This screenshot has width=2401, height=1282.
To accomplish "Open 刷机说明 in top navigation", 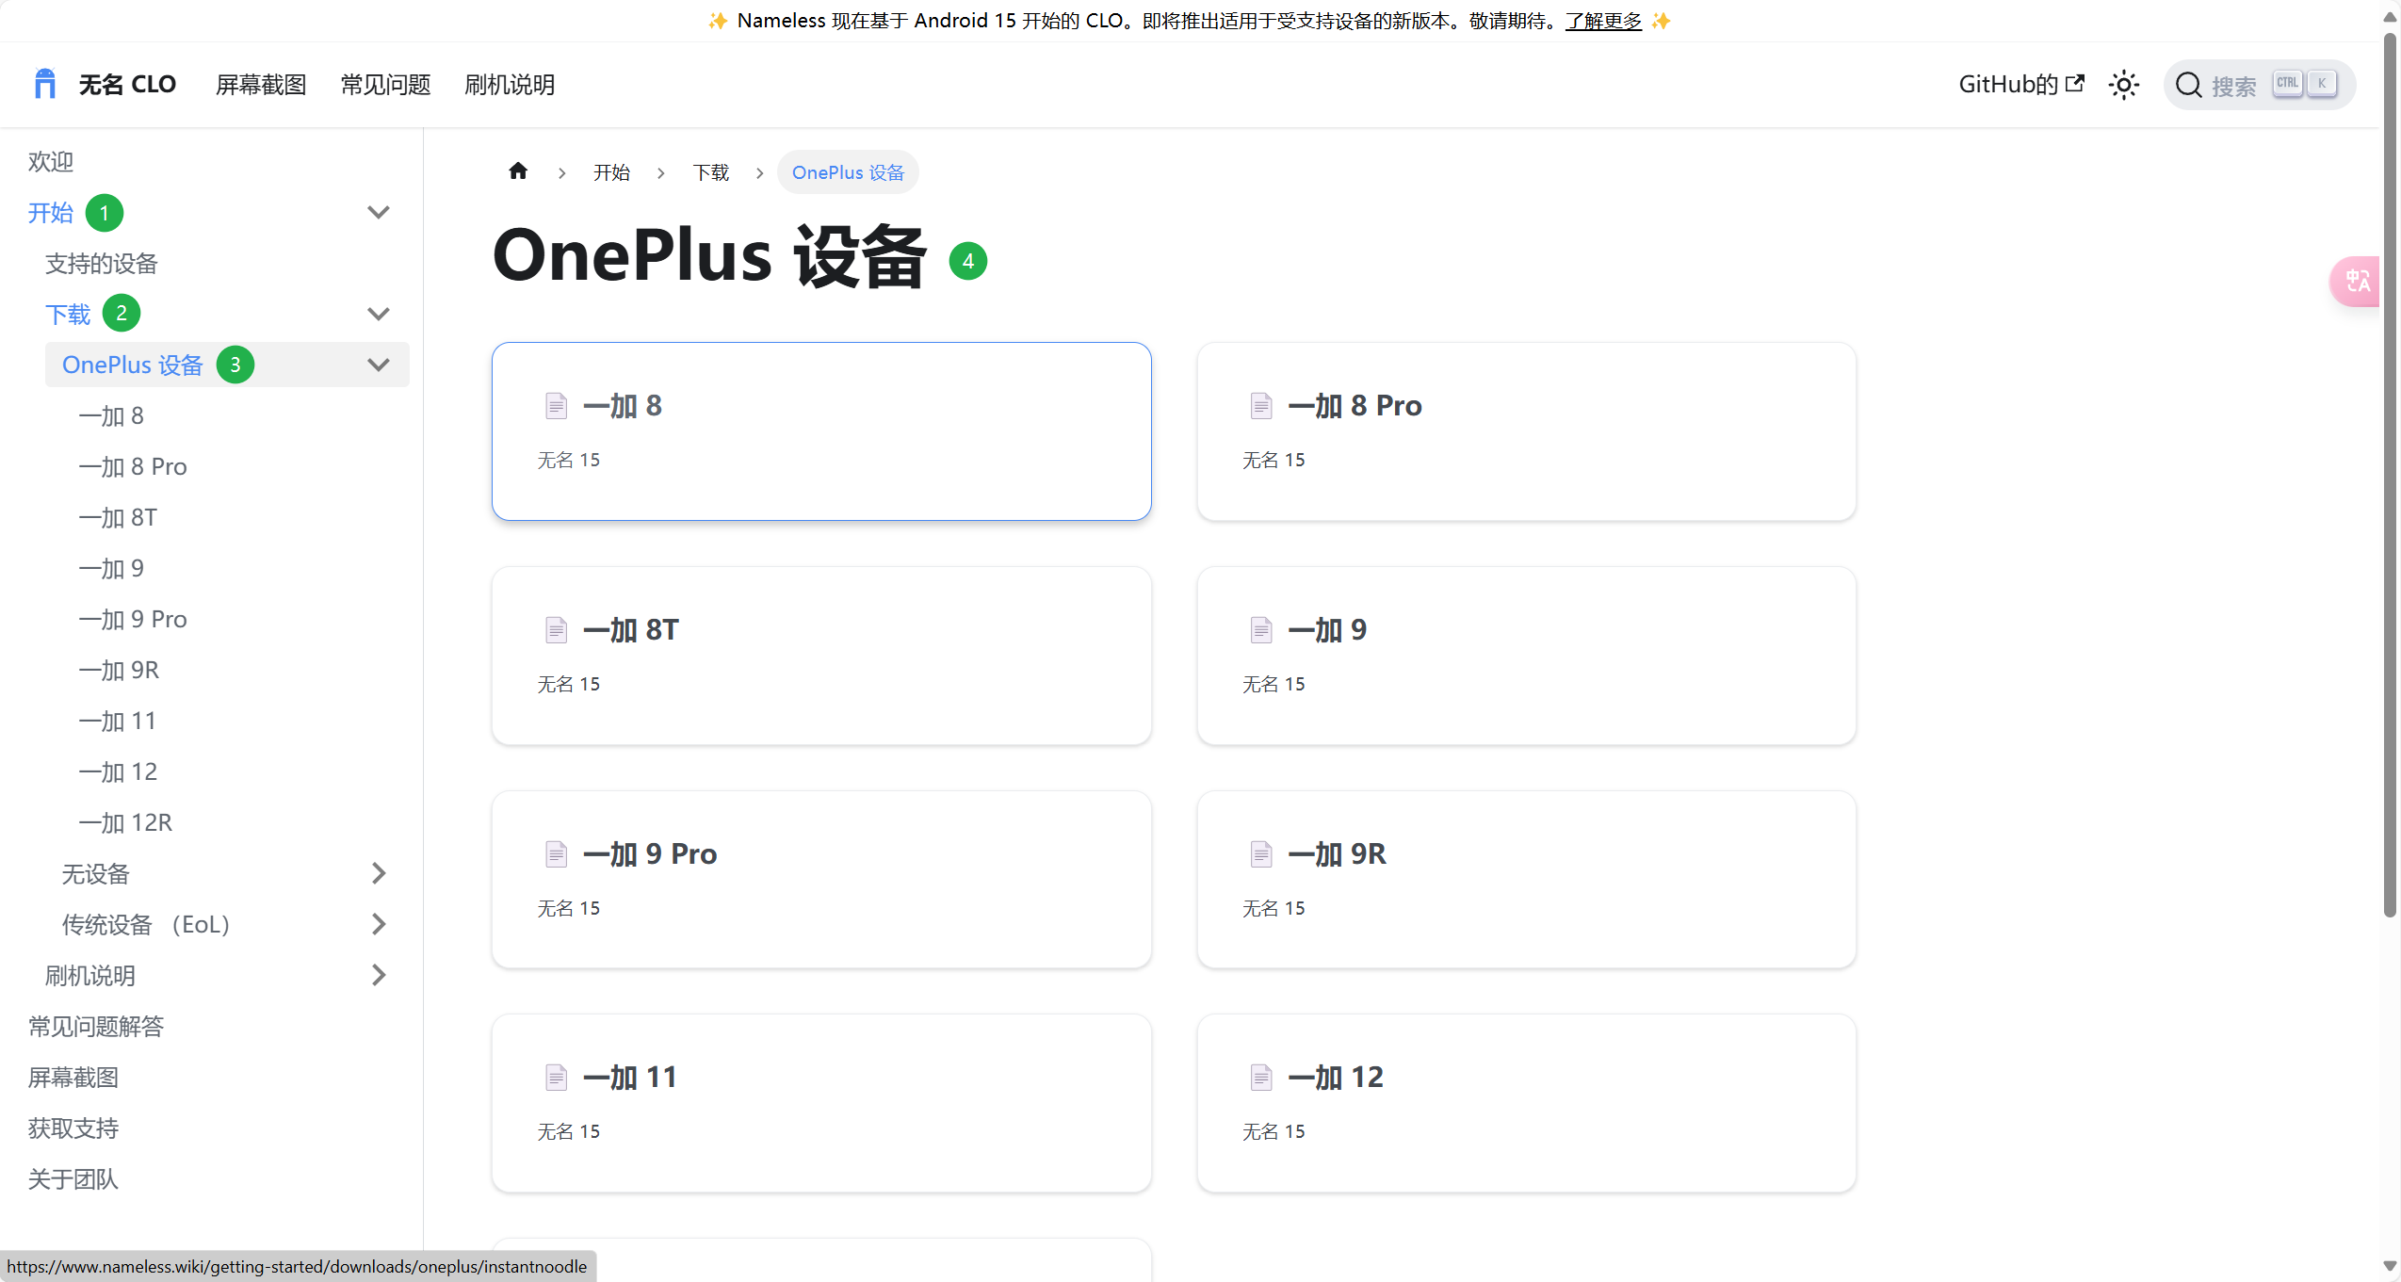I will [x=510, y=85].
